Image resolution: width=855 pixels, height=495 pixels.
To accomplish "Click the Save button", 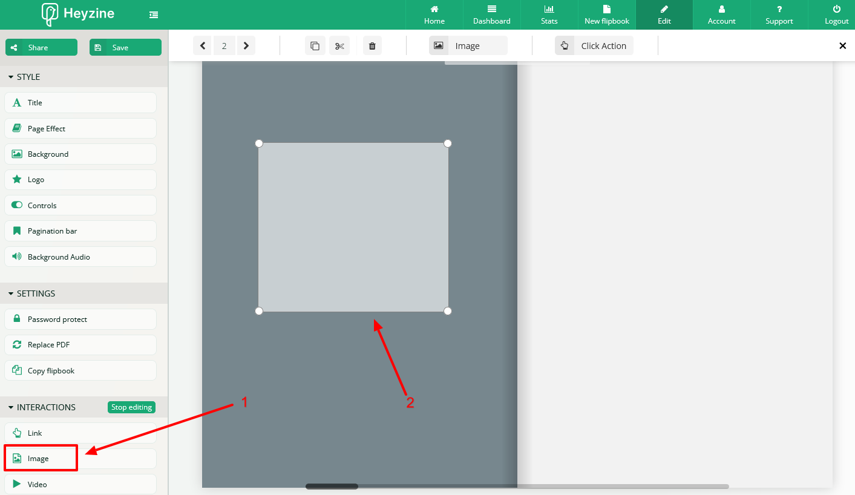I will [125, 47].
